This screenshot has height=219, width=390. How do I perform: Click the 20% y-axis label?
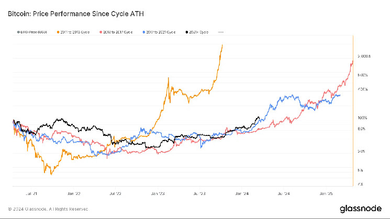click(362, 151)
